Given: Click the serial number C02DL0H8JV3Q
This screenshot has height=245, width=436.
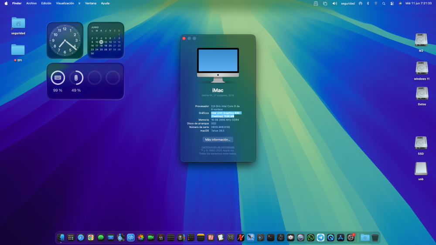Looking at the screenshot, I should point(221,127).
